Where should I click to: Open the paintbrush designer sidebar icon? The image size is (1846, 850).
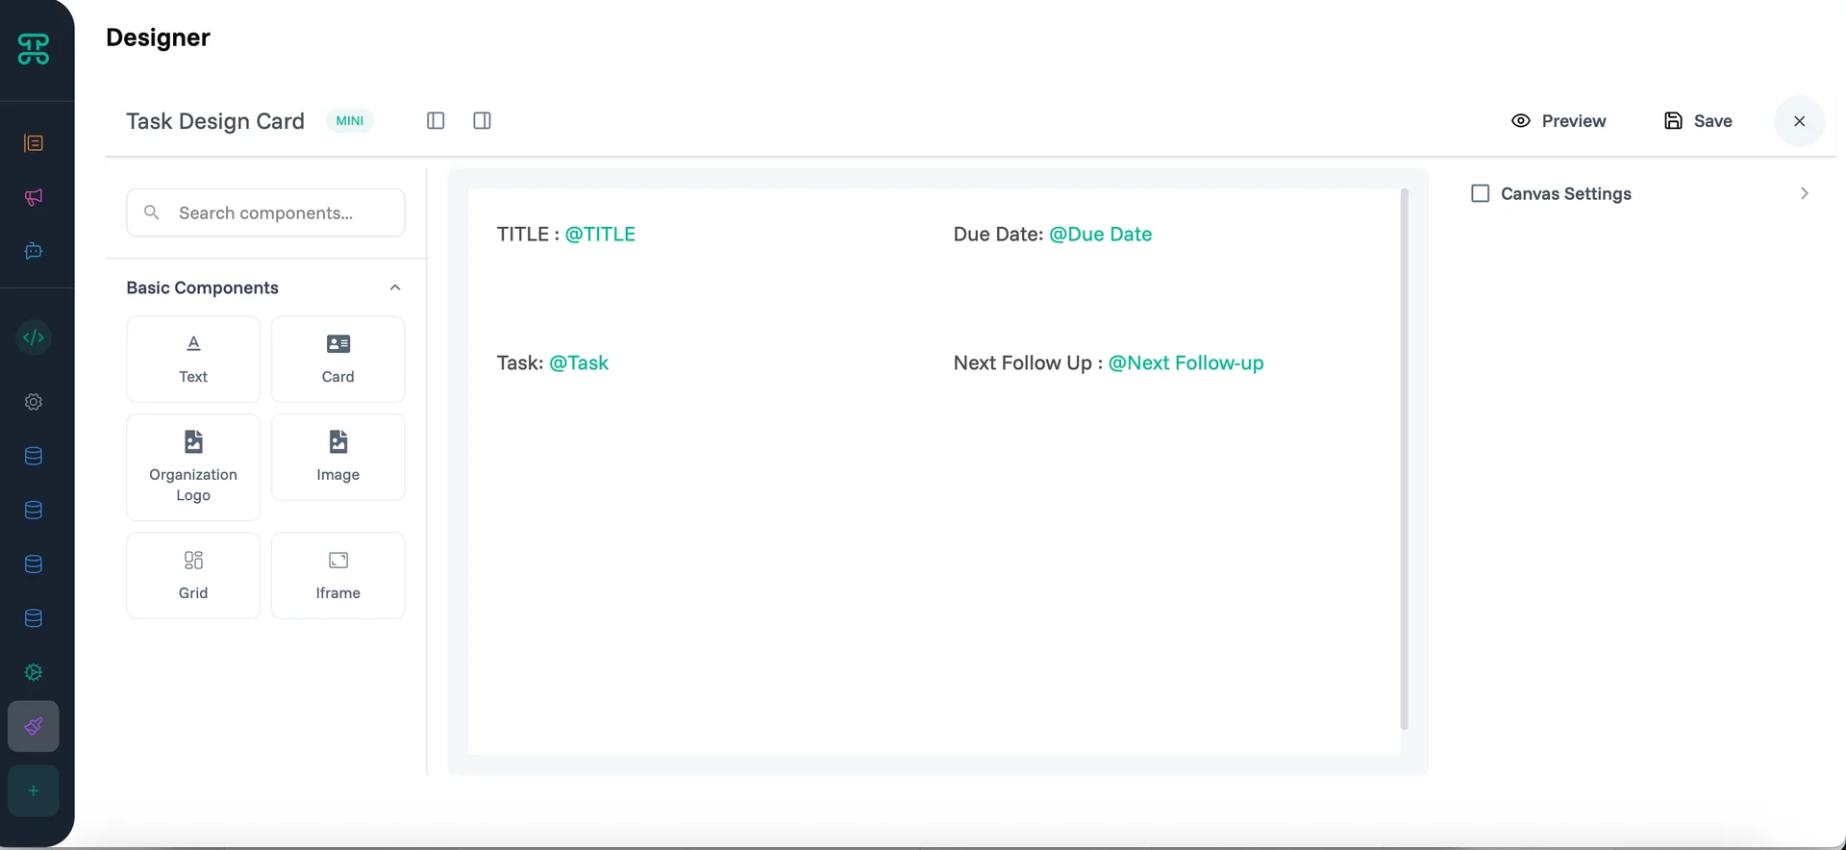[x=34, y=726]
